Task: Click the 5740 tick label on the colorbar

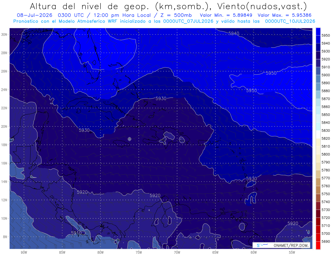Action: click(x=326, y=202)
